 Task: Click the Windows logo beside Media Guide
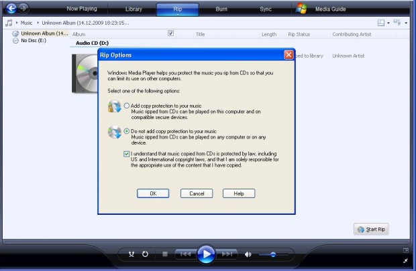pyautogui.click(x=302, y=9)
